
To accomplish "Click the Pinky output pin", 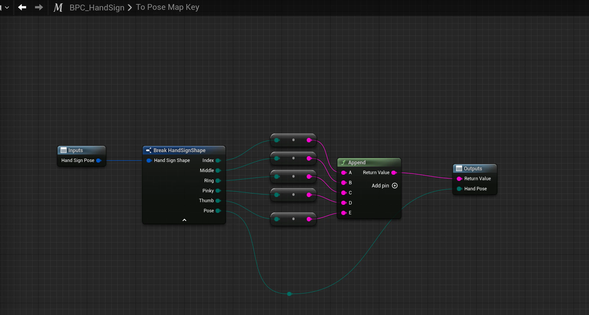I will coord(218,191).
